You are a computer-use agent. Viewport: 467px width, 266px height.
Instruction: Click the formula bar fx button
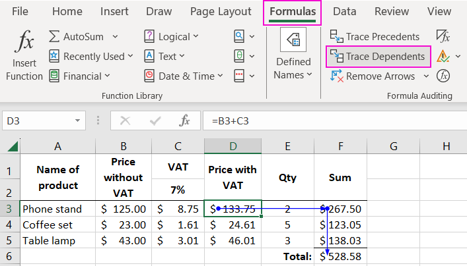pos(185,120)
